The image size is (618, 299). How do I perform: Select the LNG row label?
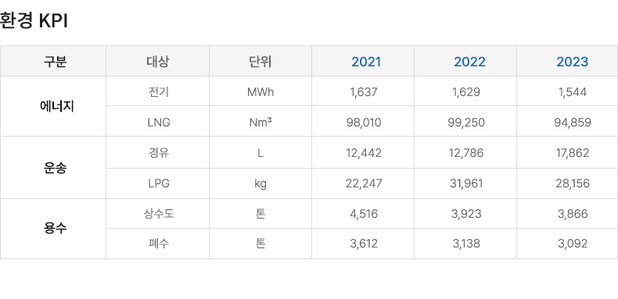[159, 123]
